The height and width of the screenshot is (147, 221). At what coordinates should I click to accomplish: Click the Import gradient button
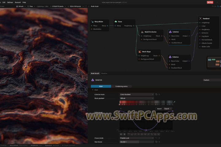click(x=159, y=109)
